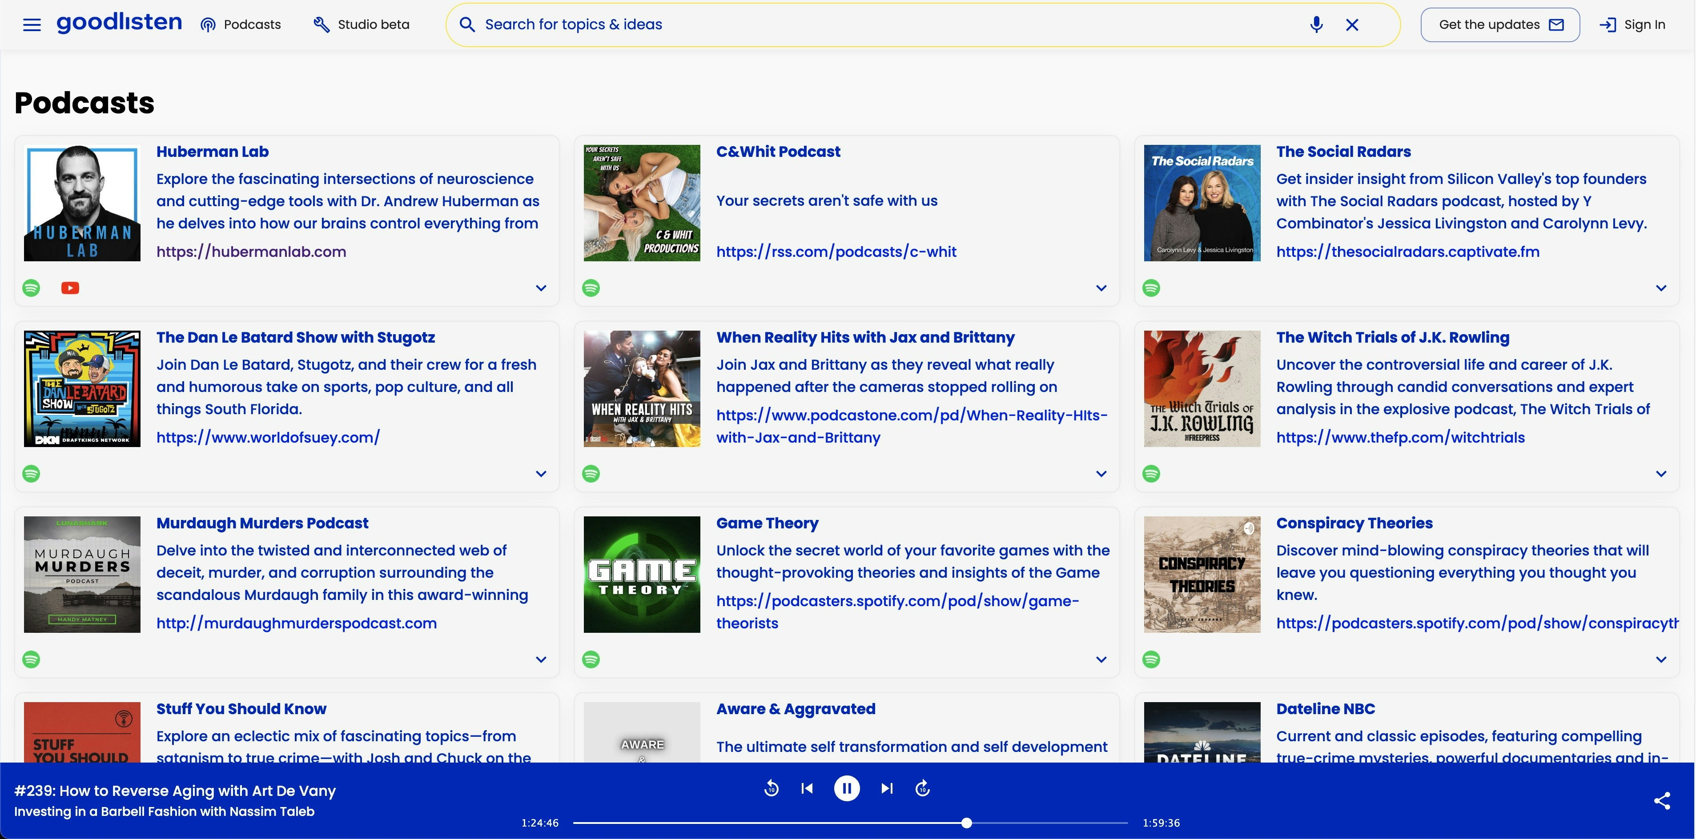This screenshot has height=839, width=1696.
Task: Open the hamburger menu
Action: click(32, 25)
